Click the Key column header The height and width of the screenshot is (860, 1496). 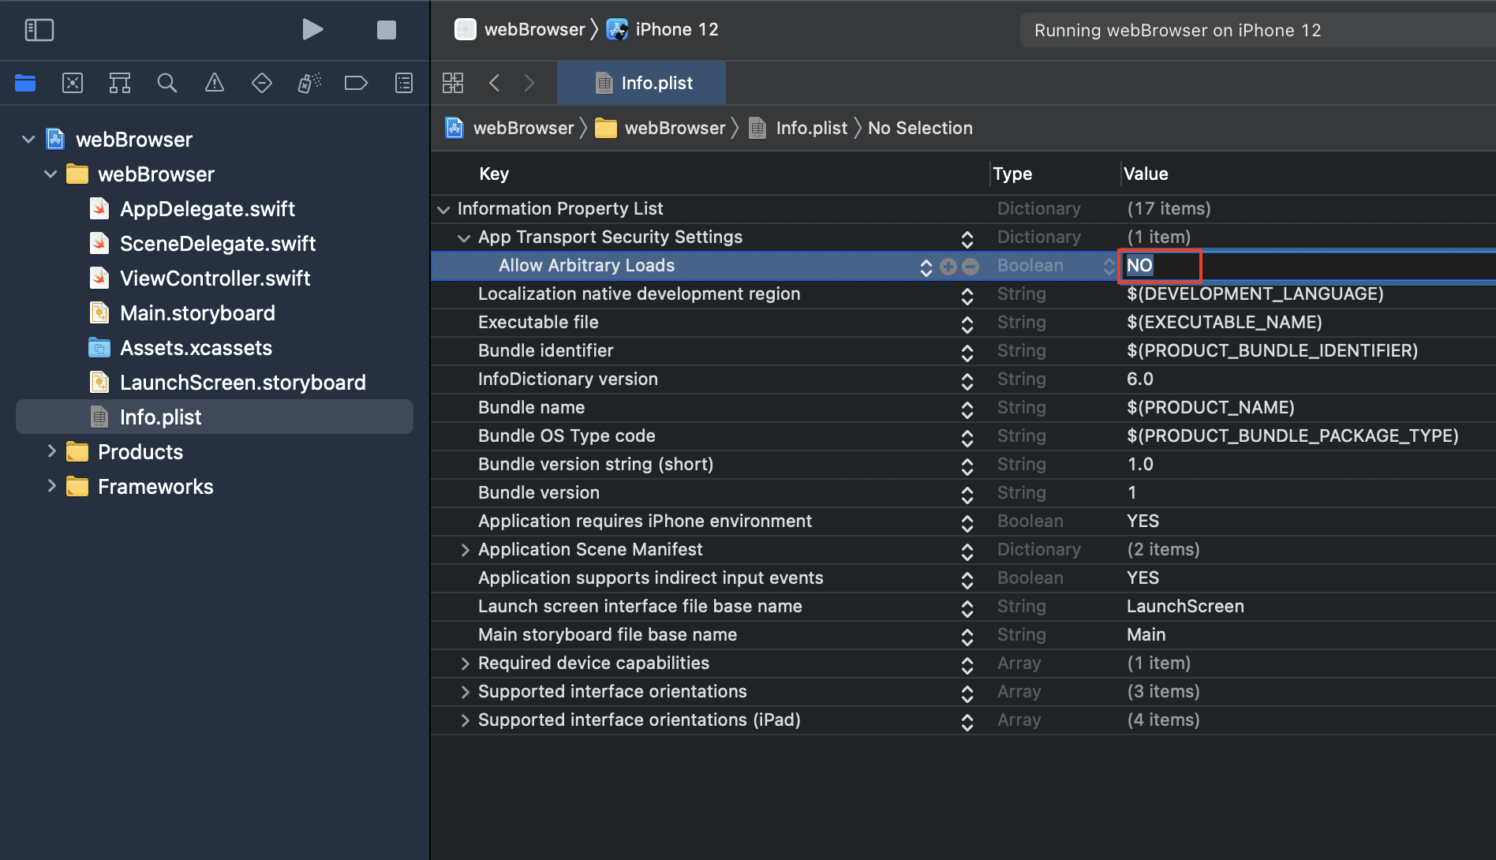click(x=494, y=174)
